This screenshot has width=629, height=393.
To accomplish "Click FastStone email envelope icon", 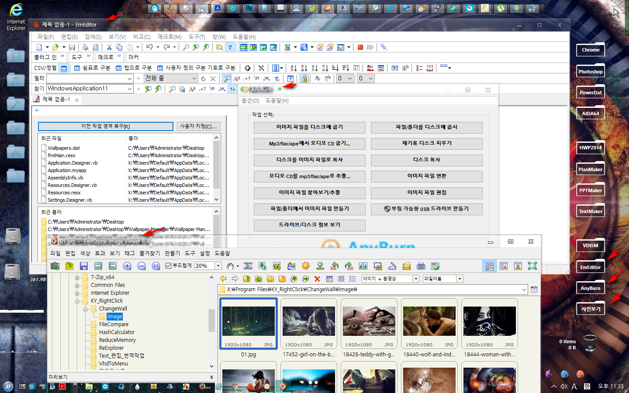I will [x=407, y=266].
